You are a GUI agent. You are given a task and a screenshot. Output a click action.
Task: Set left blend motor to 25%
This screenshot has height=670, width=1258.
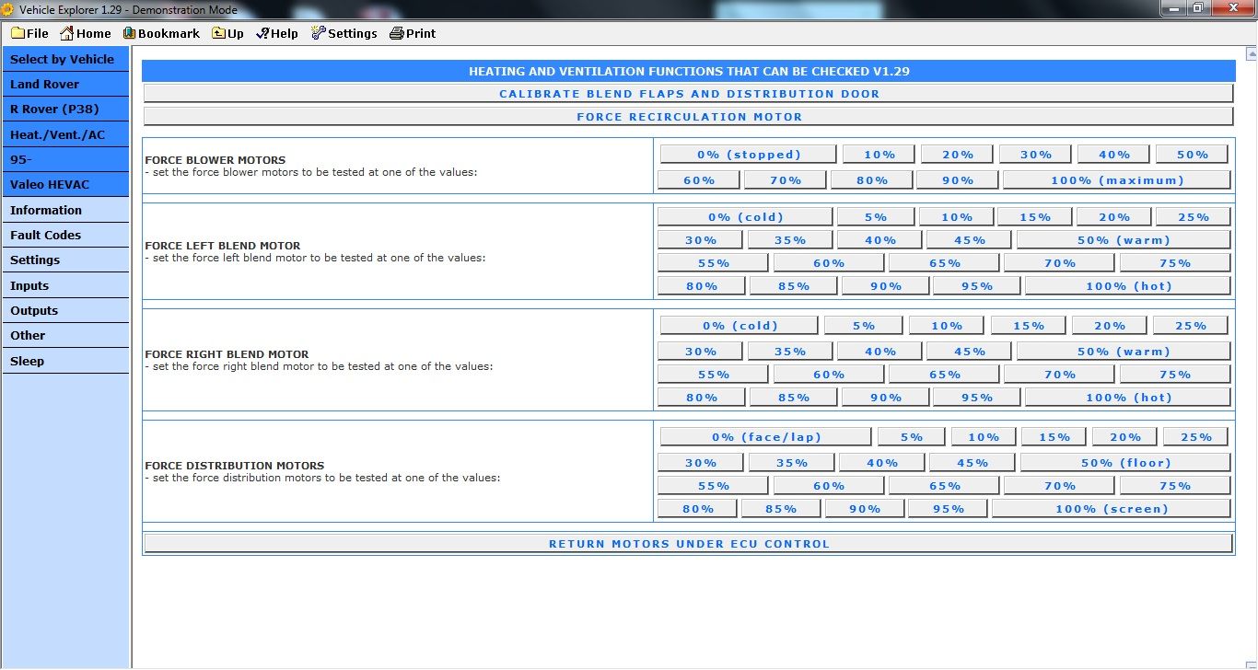1193,217
